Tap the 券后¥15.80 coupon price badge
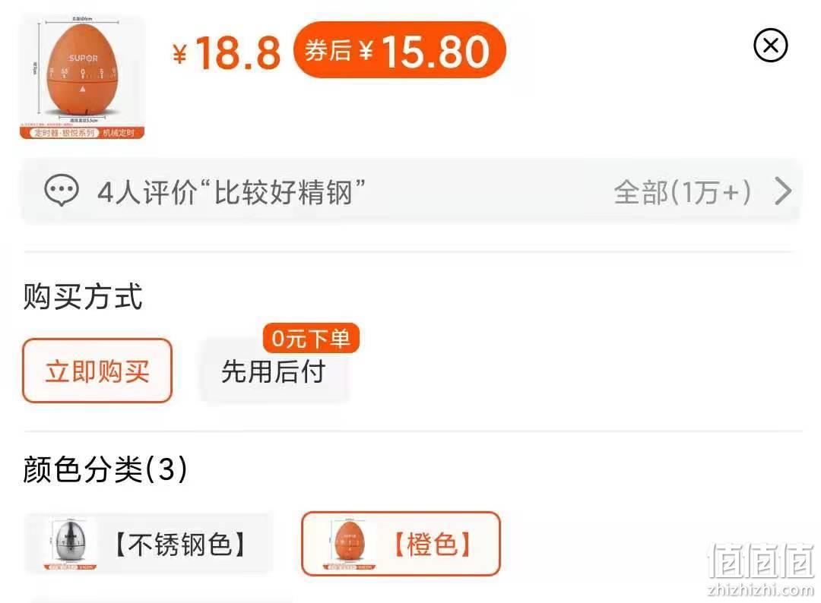This screenshot has width=821, height=603. [x=400, y=51]
